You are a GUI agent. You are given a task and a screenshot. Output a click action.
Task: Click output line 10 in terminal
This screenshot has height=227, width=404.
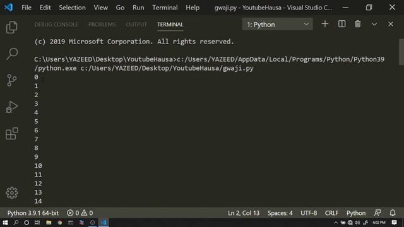tap(38, 166)
